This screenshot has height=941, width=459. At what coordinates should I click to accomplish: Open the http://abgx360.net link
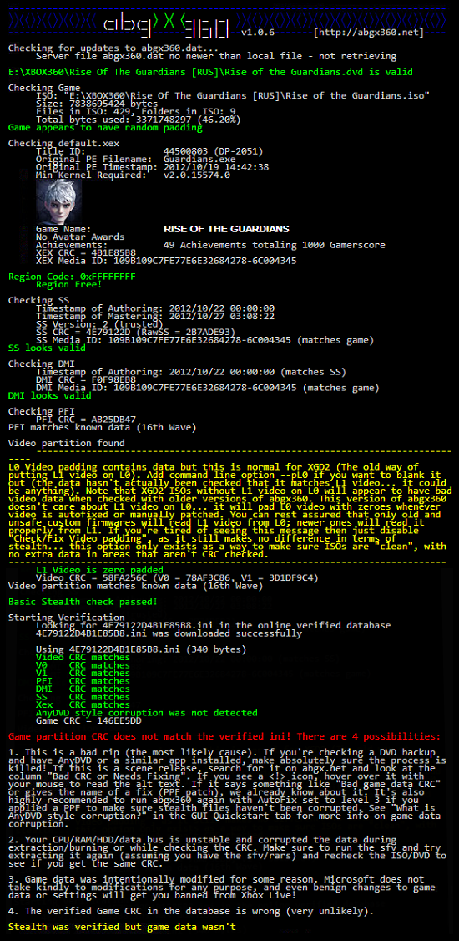coord(369,33)
